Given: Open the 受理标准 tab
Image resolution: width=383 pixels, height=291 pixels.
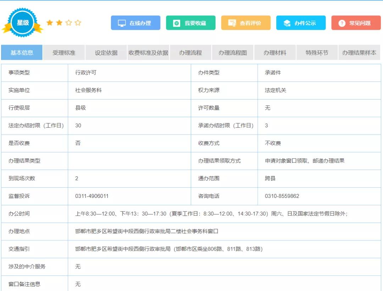Looking at the screenshot, I should (x=64, y=53).
